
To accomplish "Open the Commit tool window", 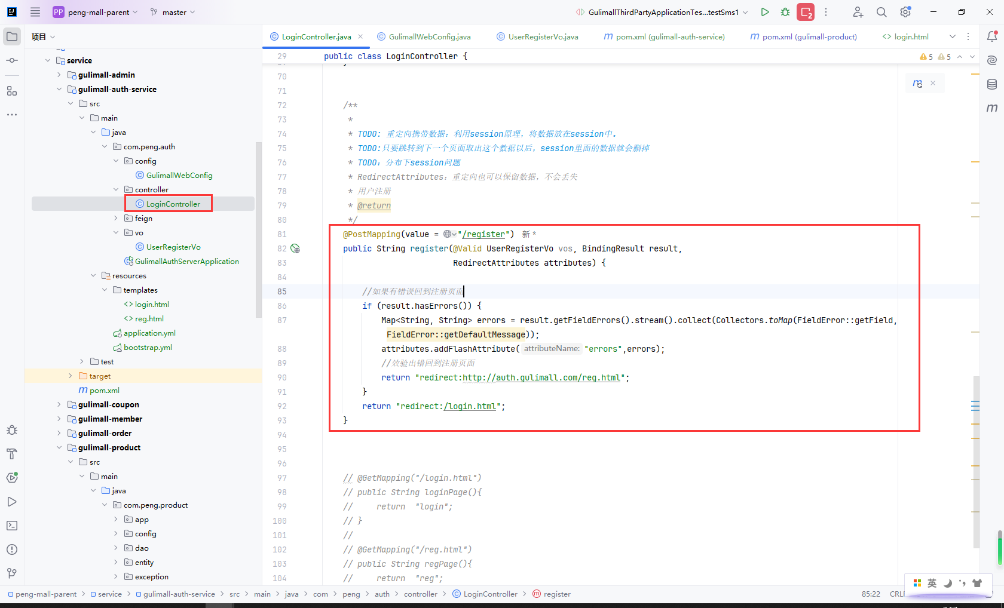I will [x=12, y=60].
